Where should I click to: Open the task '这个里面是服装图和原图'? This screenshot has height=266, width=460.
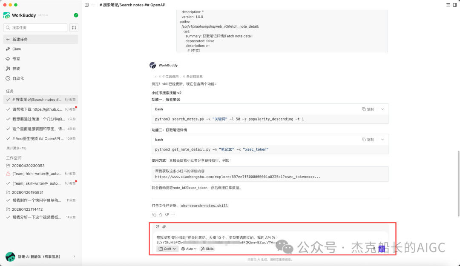click(41, 129)
